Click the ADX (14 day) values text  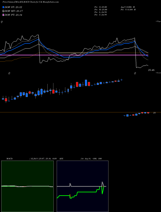pyautogui.click(x=91, y=159)
